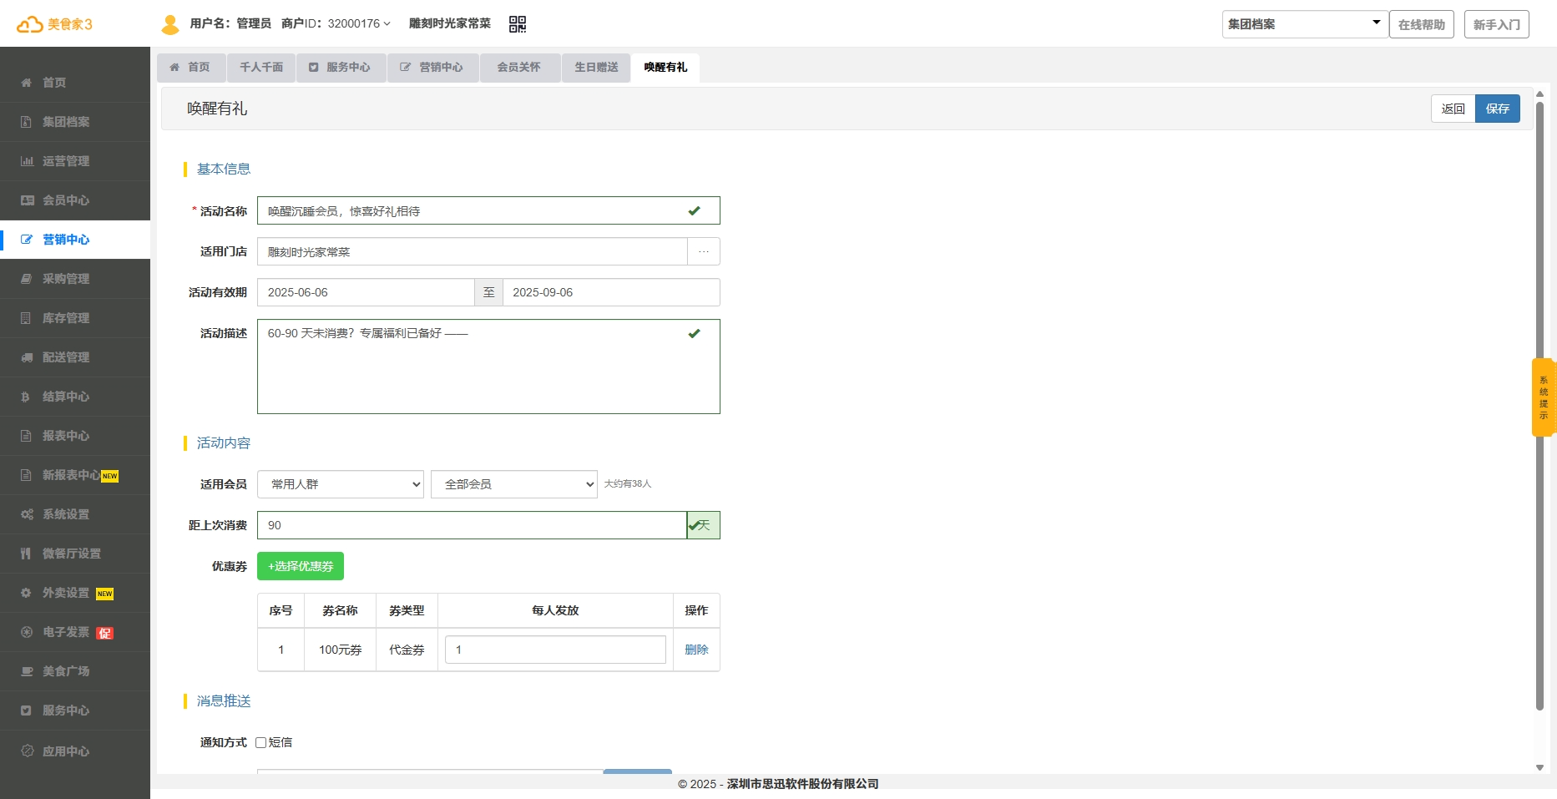The height and width of the screenshot is (799, 1557).
Task: Open the 集团档案 dropdown in header
Action: [x=1304, y=24]
